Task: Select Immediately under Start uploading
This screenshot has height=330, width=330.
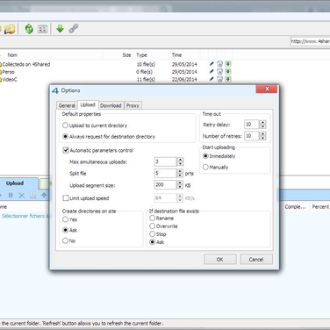Action: click(x=219, y=156)
